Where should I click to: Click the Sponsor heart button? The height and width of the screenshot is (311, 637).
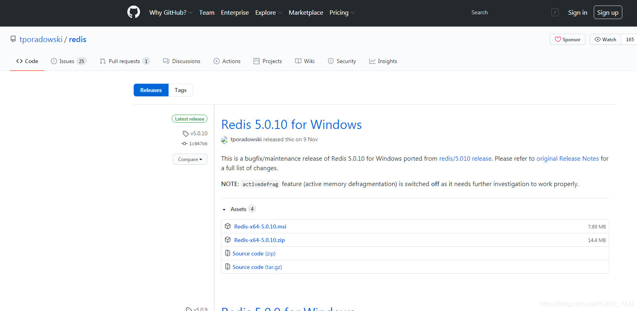point(567,39)
